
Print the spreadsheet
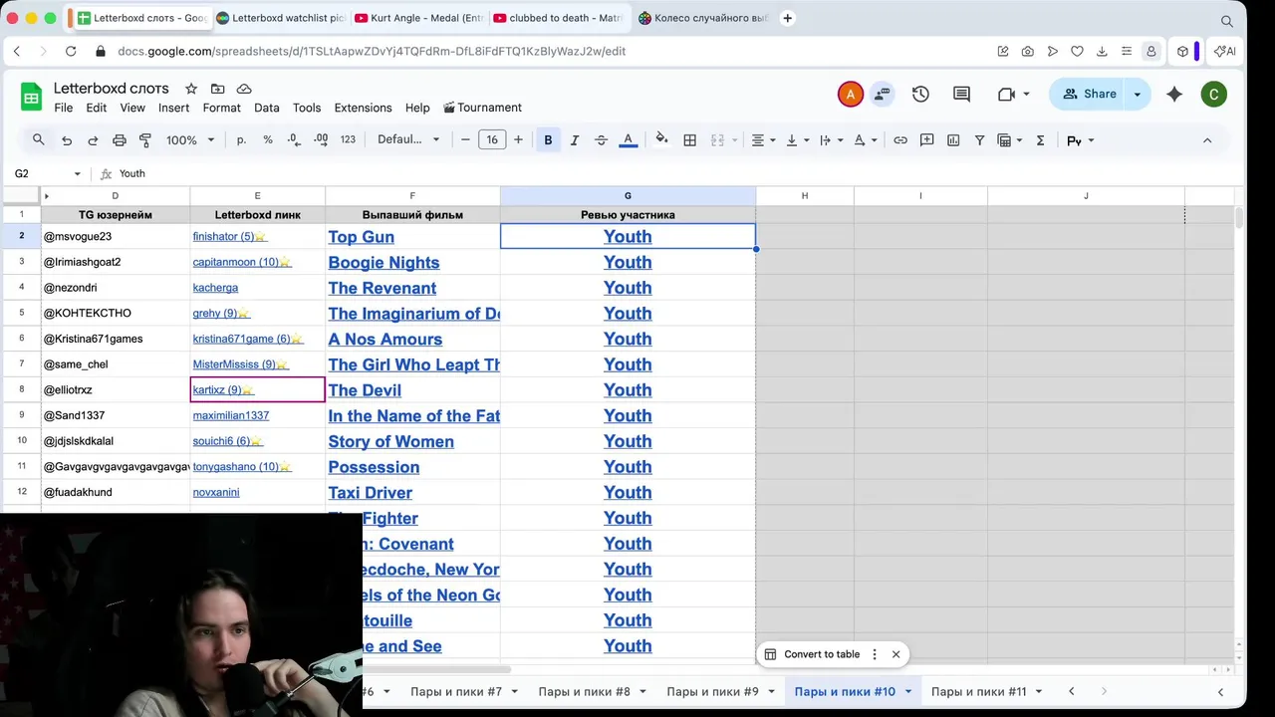120,140
